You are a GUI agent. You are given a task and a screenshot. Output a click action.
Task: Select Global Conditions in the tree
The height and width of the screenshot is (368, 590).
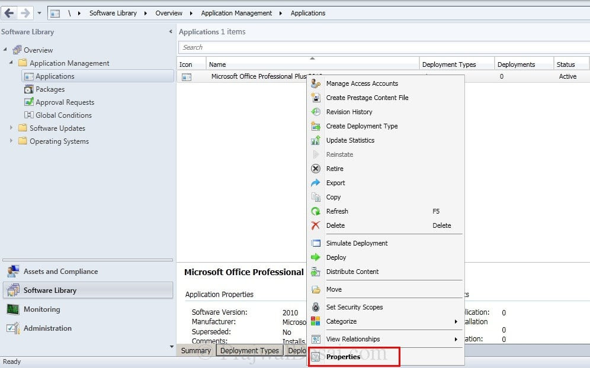[63, 115]
